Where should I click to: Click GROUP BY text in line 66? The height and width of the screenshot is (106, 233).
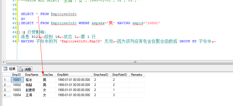tap(188, 41)
